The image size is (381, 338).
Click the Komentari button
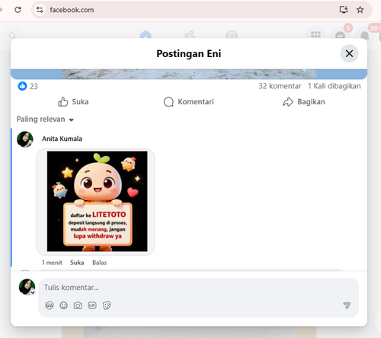click(189, 102)
